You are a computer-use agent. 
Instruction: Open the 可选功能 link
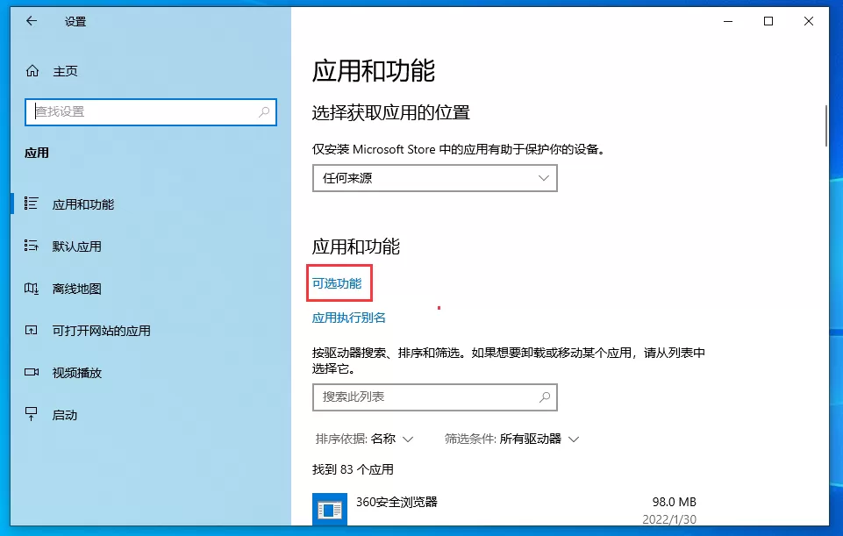339,283
